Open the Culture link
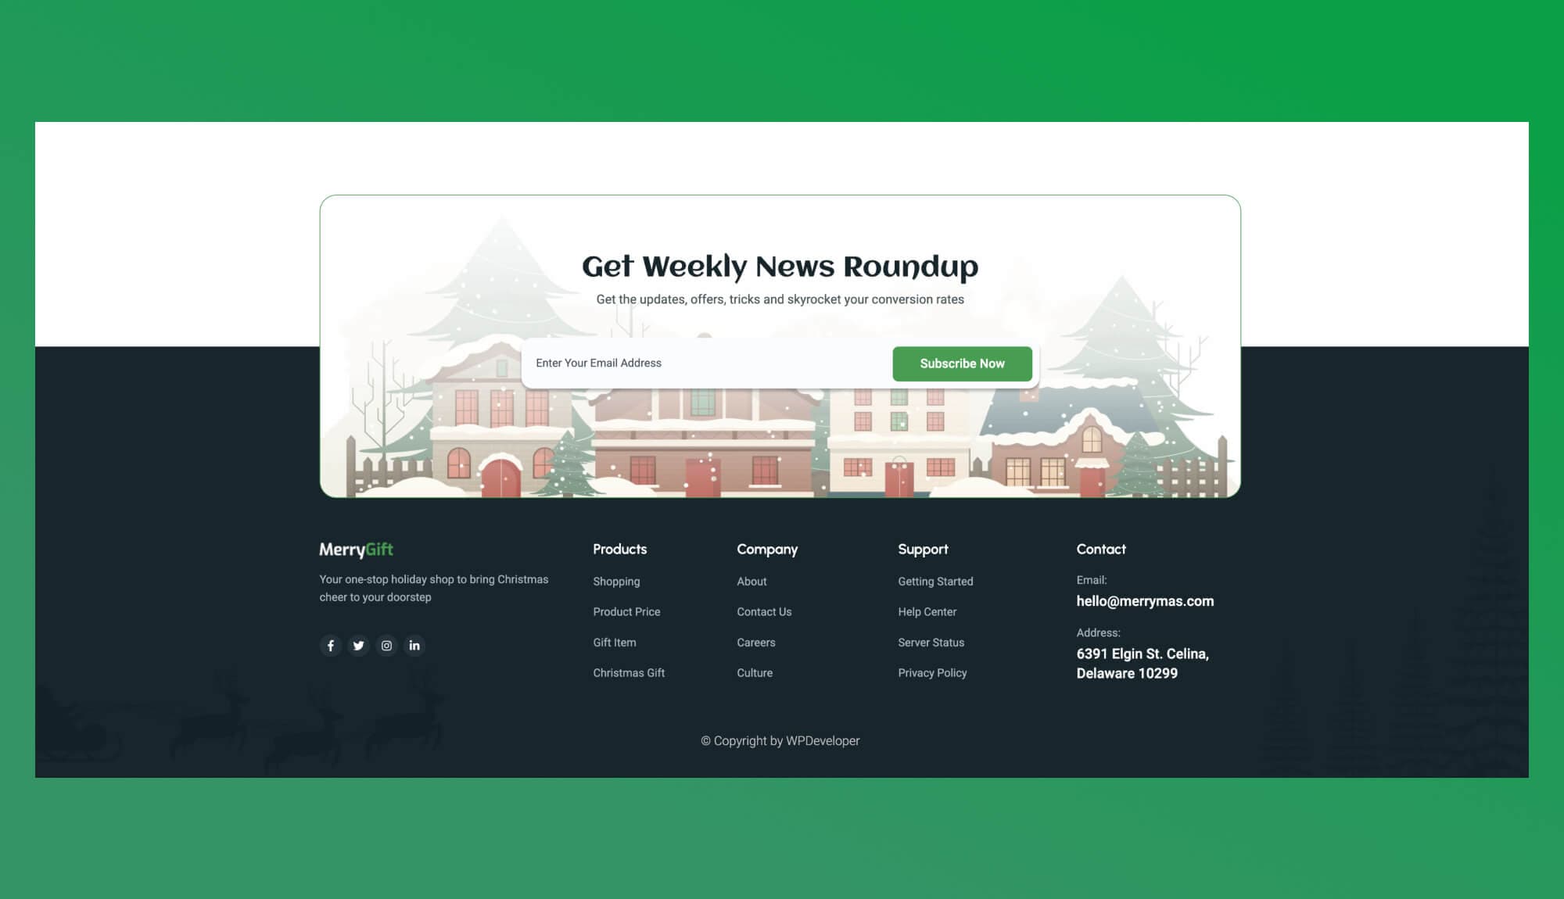Viewport: 1564px width, 899px height. point(755,673)
